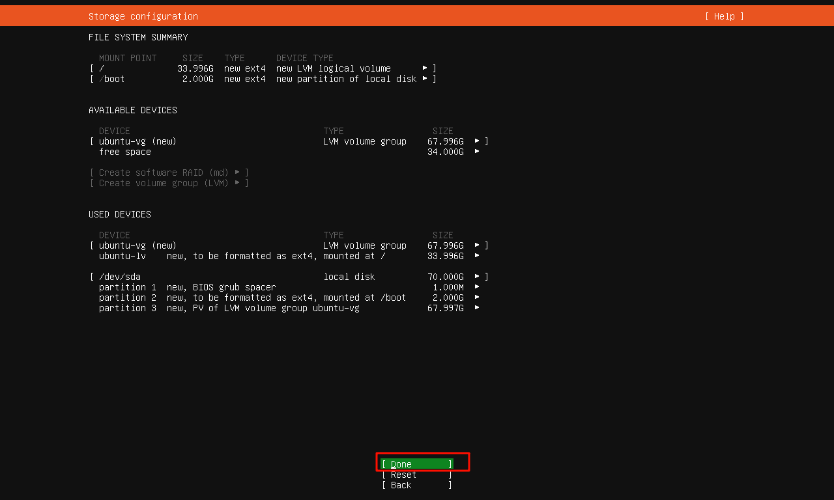Screen dimensions: 834x500
Task: Open the Help menu
Action: click(x=723, y=16)
